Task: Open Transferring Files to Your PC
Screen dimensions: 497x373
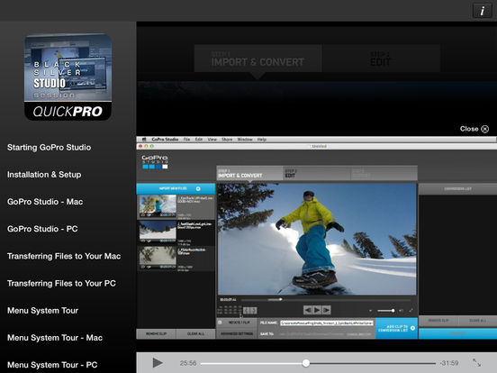Action: click(61, 283)
